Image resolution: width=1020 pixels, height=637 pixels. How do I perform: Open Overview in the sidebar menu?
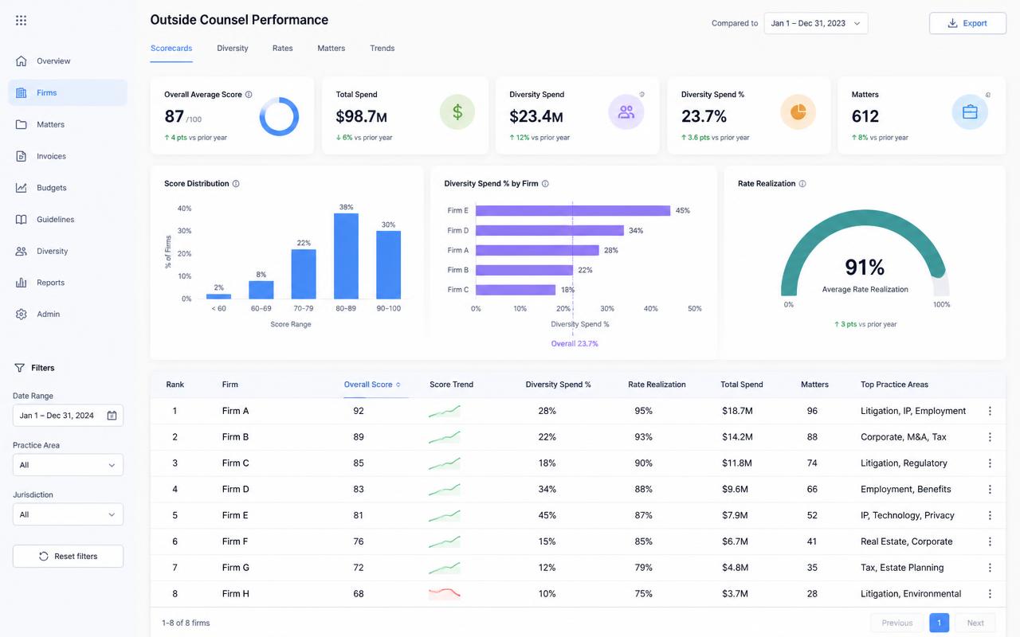68,61
